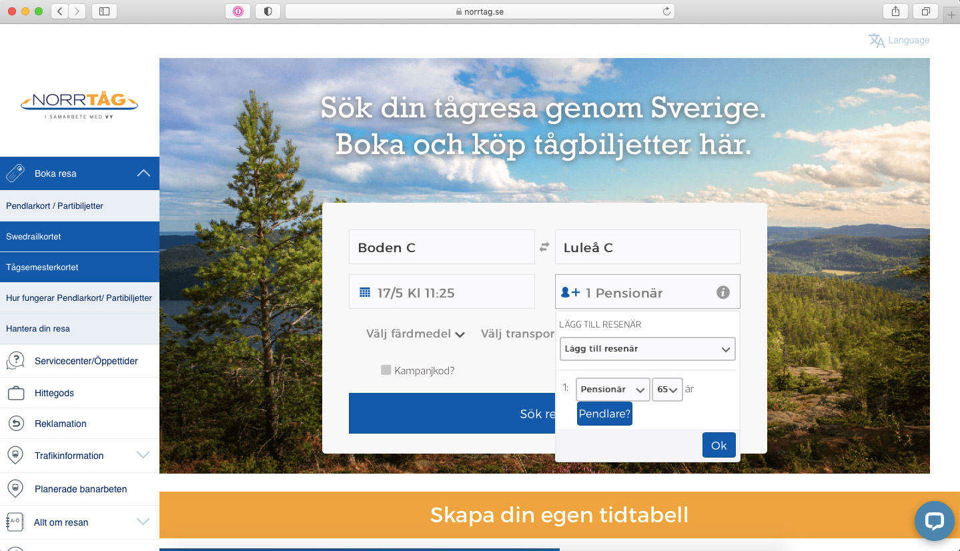Open Tågsemesterkortet menu item
The height and width of the screenshot is (551, 960).
79,267
